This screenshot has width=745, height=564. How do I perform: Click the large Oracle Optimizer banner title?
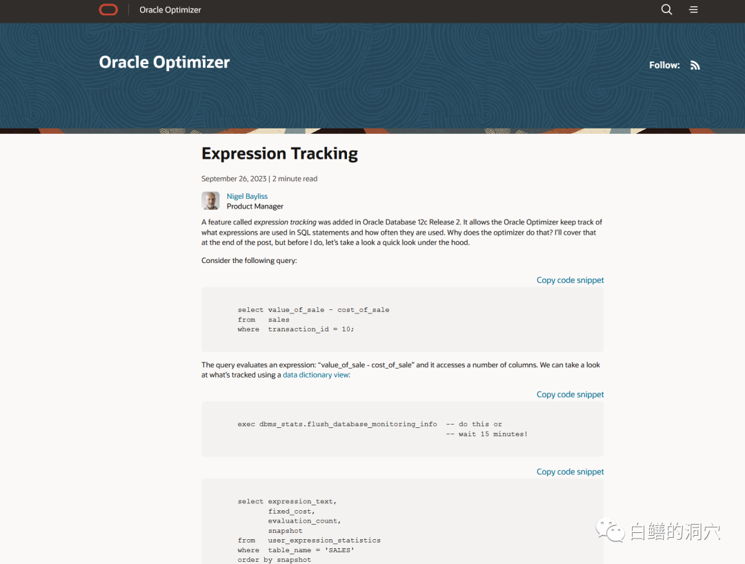(x=164, y=62)
